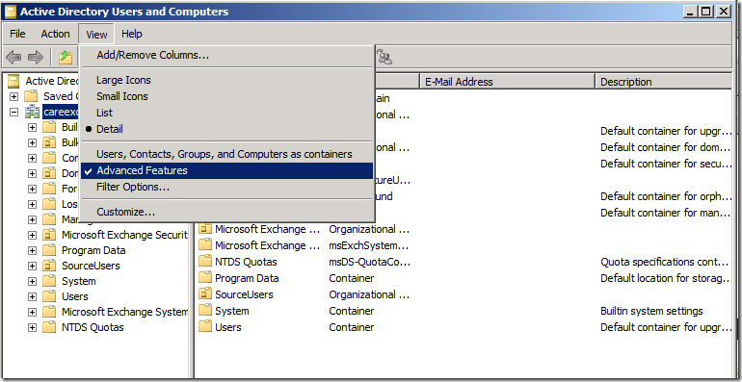Choose Filter Options... from View menu

coord(226,188)
